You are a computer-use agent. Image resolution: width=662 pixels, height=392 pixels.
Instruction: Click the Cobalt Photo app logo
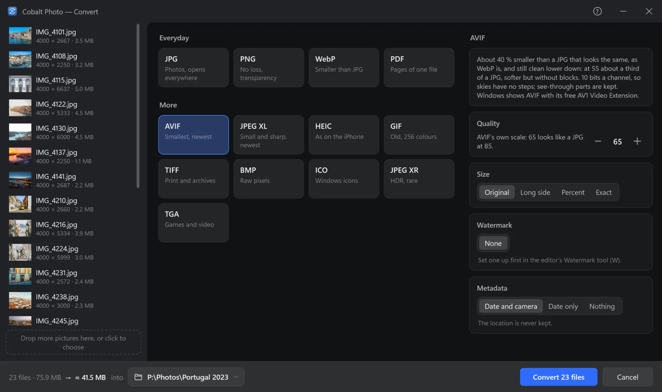click(12, 12)
